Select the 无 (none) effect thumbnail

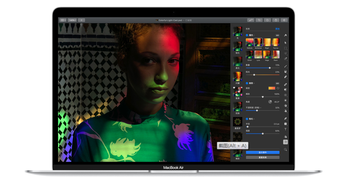[x=238, y=31]
